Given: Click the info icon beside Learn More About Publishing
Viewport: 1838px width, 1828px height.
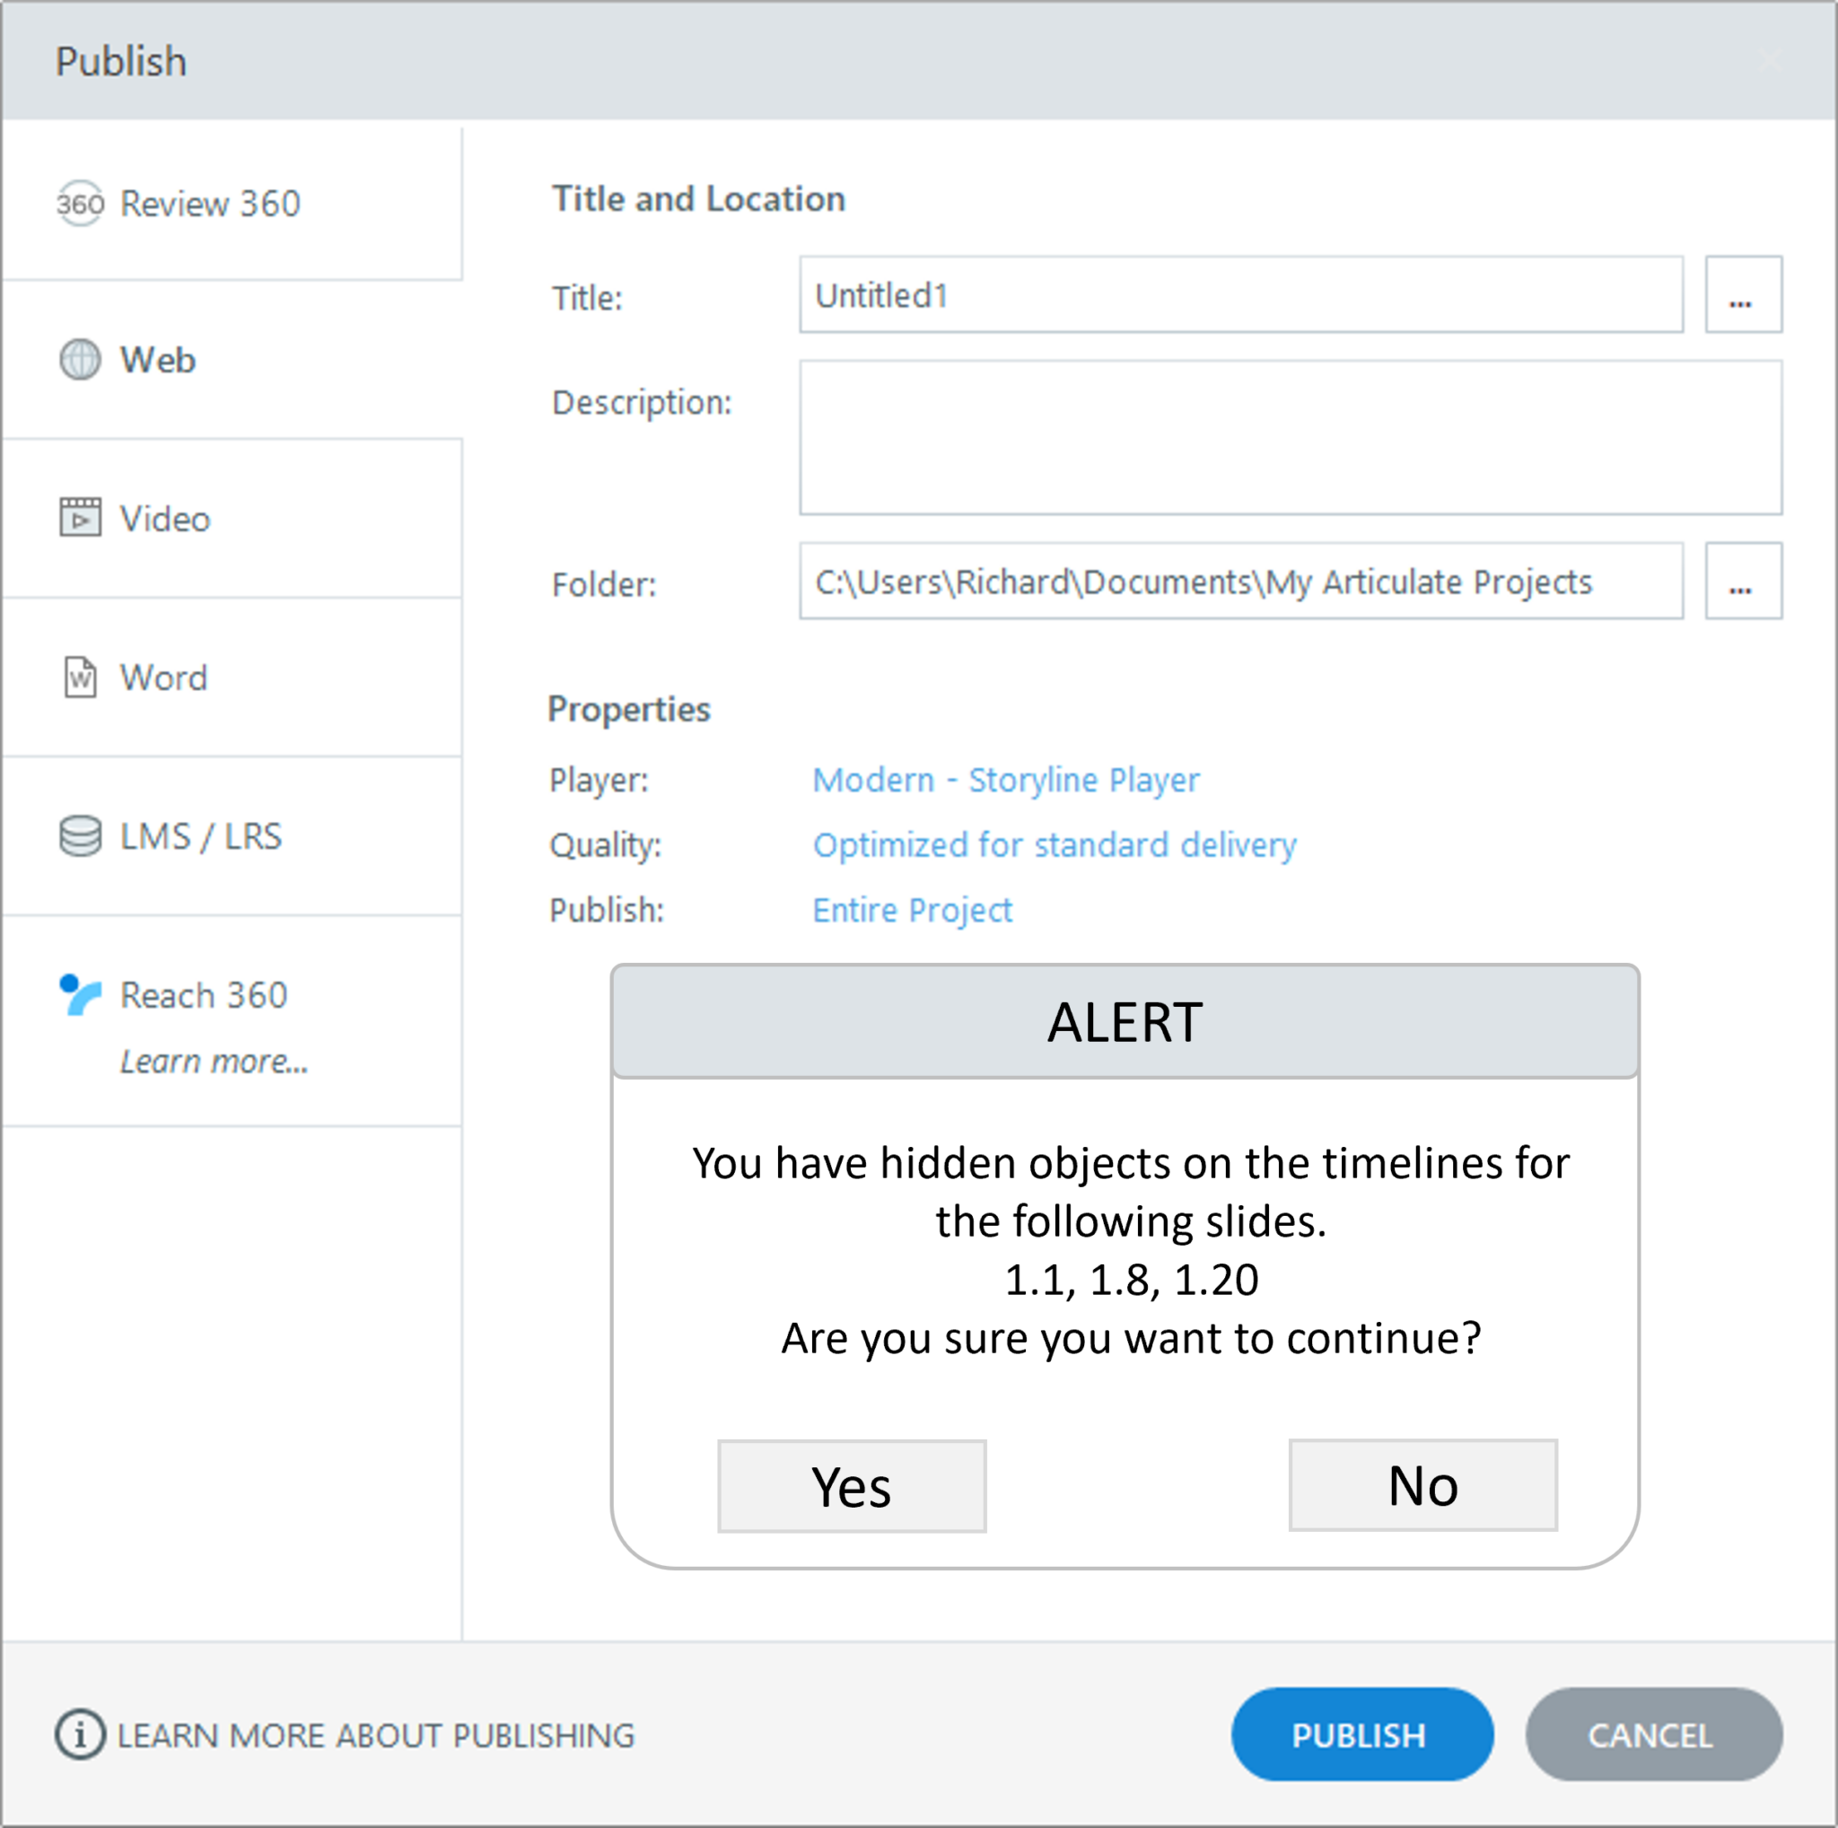Looking at the screenshot, I should pos(80,1735).
